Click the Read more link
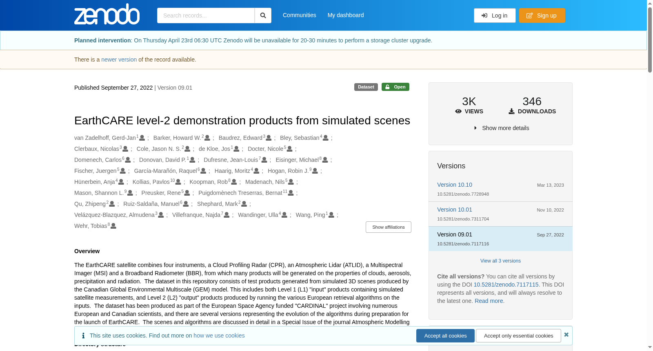 point(489,301)
